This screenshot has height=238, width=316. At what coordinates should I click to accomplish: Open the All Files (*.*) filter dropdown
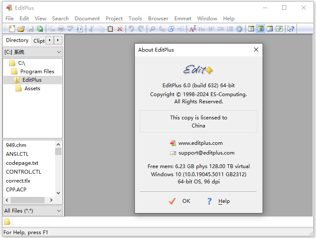pyautogui.click(x=33, y=210)
